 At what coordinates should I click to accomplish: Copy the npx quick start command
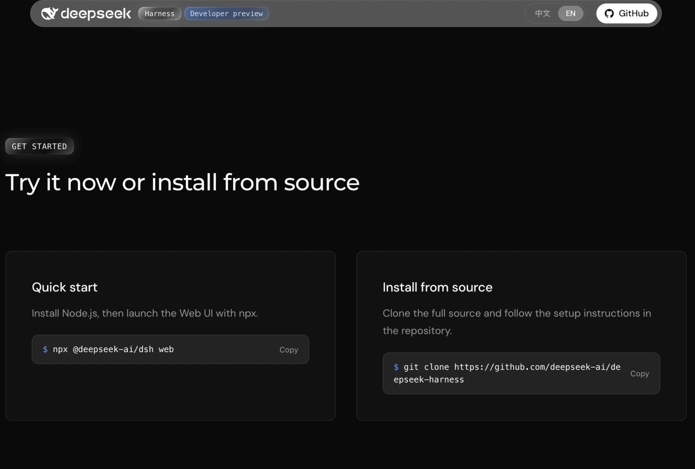point(288,350)
